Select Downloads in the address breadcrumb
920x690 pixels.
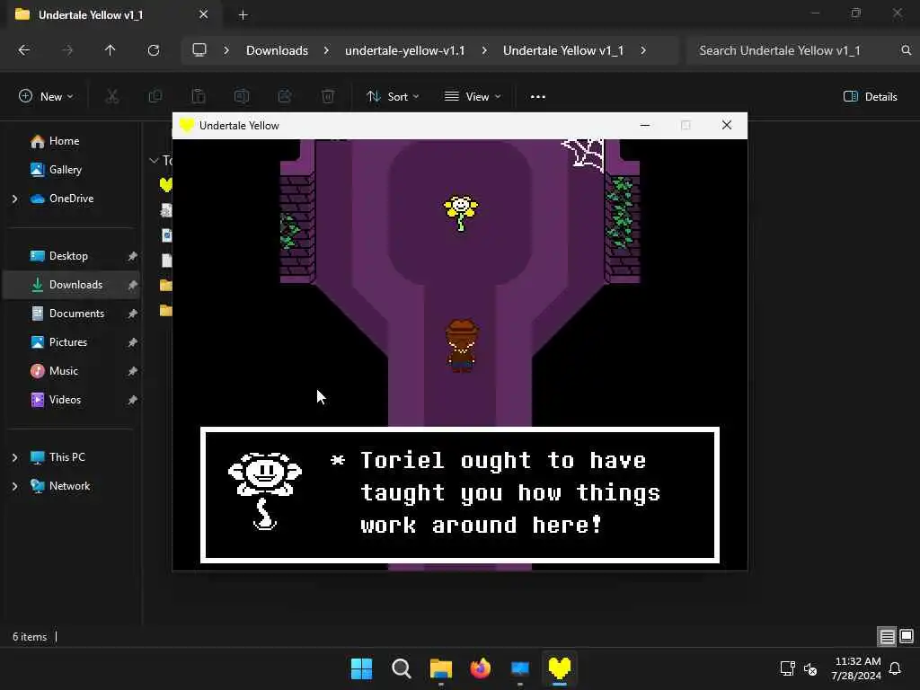(x=277, y=50)
